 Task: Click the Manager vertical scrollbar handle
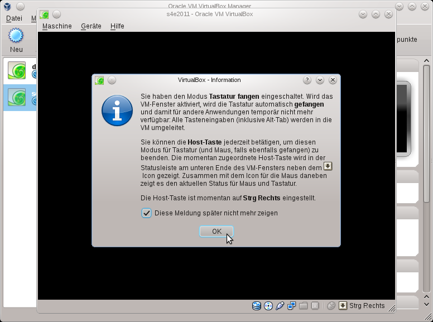pyautogui.click(x=426, y=133)
